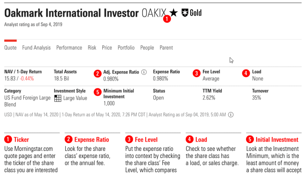Click the red number 3 marker beside Fee Level

196,74
